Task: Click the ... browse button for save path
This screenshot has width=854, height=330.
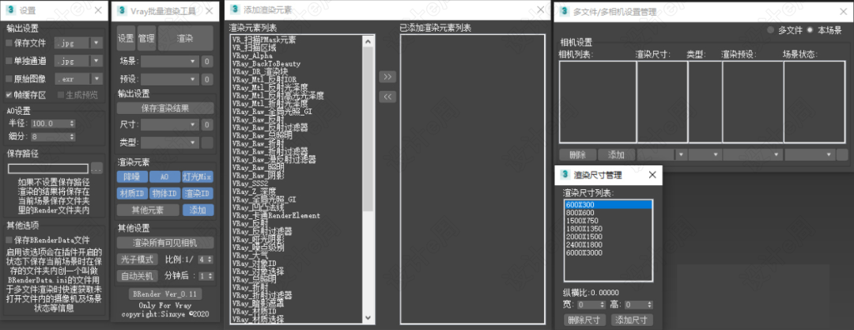Action: click(96, 169)
